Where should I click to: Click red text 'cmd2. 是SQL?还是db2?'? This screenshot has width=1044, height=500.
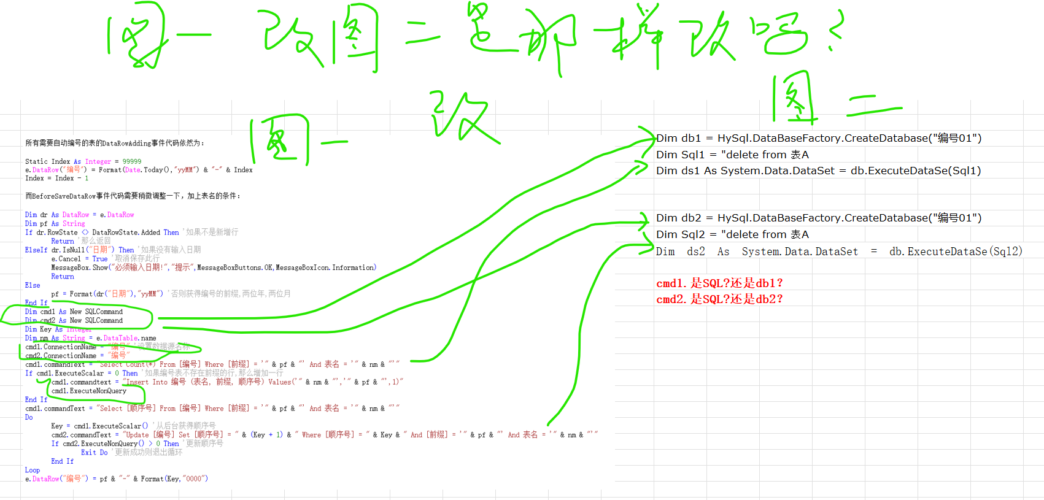719,299
